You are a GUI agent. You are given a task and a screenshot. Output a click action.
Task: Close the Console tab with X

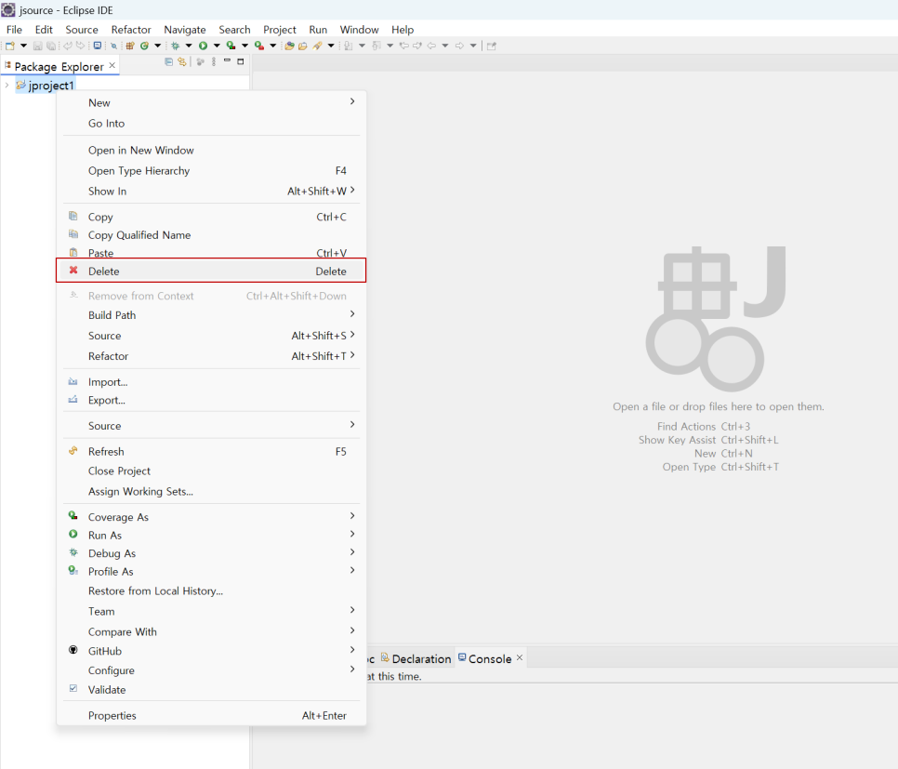pyautogui.click(x=520, y=657)
